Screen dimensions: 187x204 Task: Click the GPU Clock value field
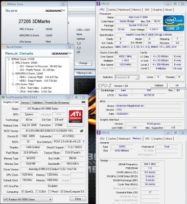[27, 175]
